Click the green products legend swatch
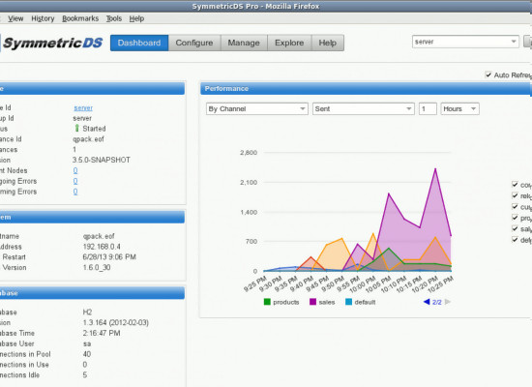The height and width of the screenshot is (387, 532). 267,302
